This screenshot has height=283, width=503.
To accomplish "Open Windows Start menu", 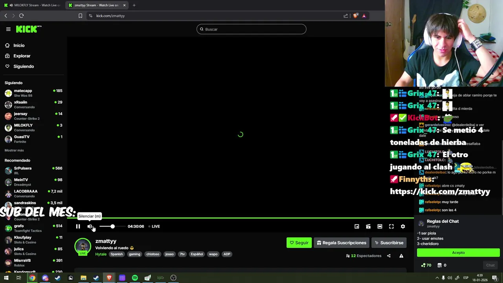I will tap(6, 278).
